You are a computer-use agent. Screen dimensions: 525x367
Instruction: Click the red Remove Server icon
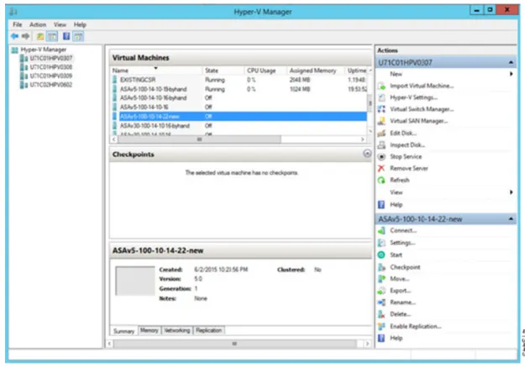(x=381, y=169)
